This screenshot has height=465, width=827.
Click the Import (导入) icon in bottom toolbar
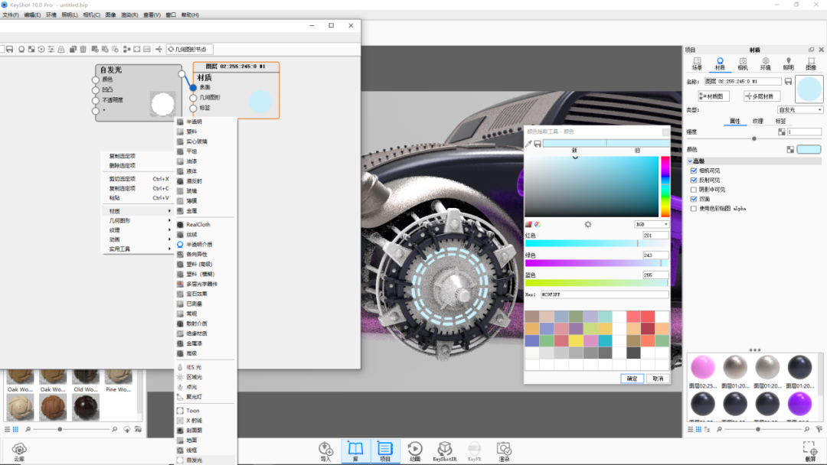click(325, 451)
